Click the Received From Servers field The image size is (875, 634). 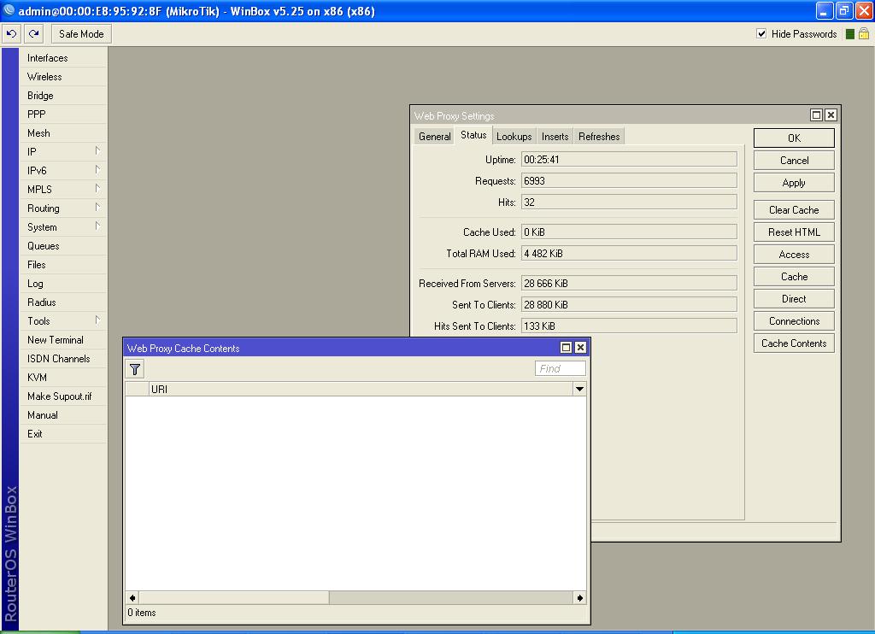[x=629, y=284]
